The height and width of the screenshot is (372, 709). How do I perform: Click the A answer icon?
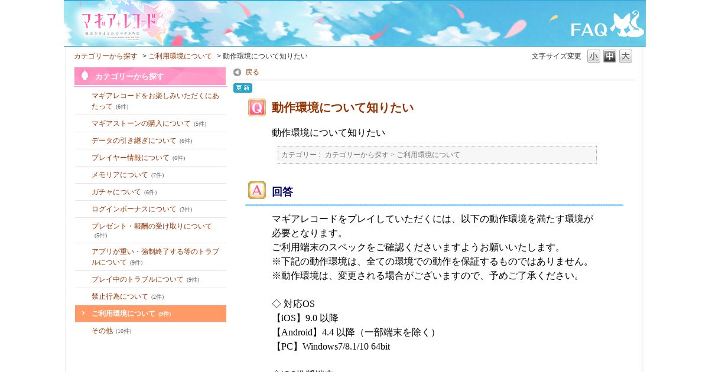pos(257,190)
